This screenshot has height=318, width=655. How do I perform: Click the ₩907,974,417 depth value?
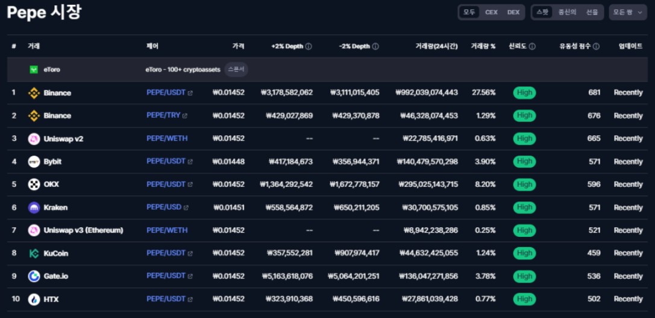[357, 253]
